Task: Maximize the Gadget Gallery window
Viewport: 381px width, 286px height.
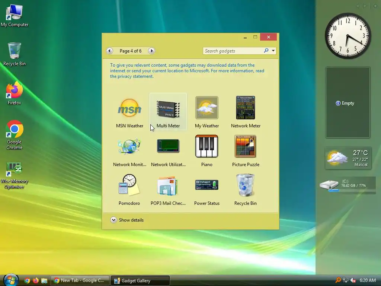Action: click(x=255, y=37)
